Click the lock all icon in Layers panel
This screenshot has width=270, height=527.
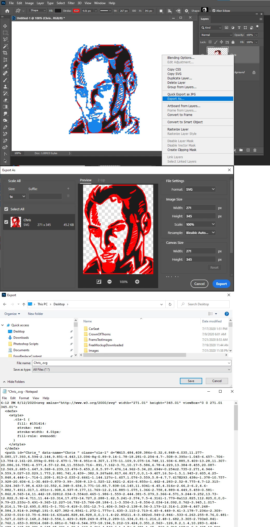click(x=233, y=42)
